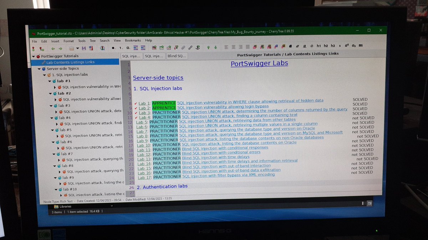428x240 pixels.
Task: Set bulleted list formatting
Action: tap(113, 48)
